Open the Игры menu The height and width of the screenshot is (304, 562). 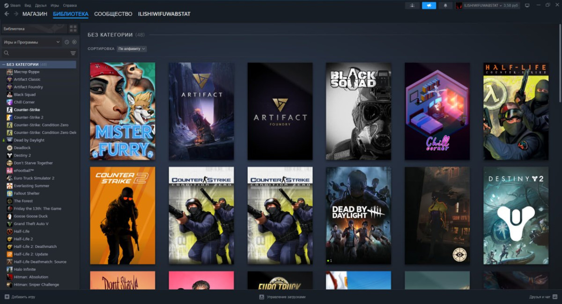tap(55, 5)
